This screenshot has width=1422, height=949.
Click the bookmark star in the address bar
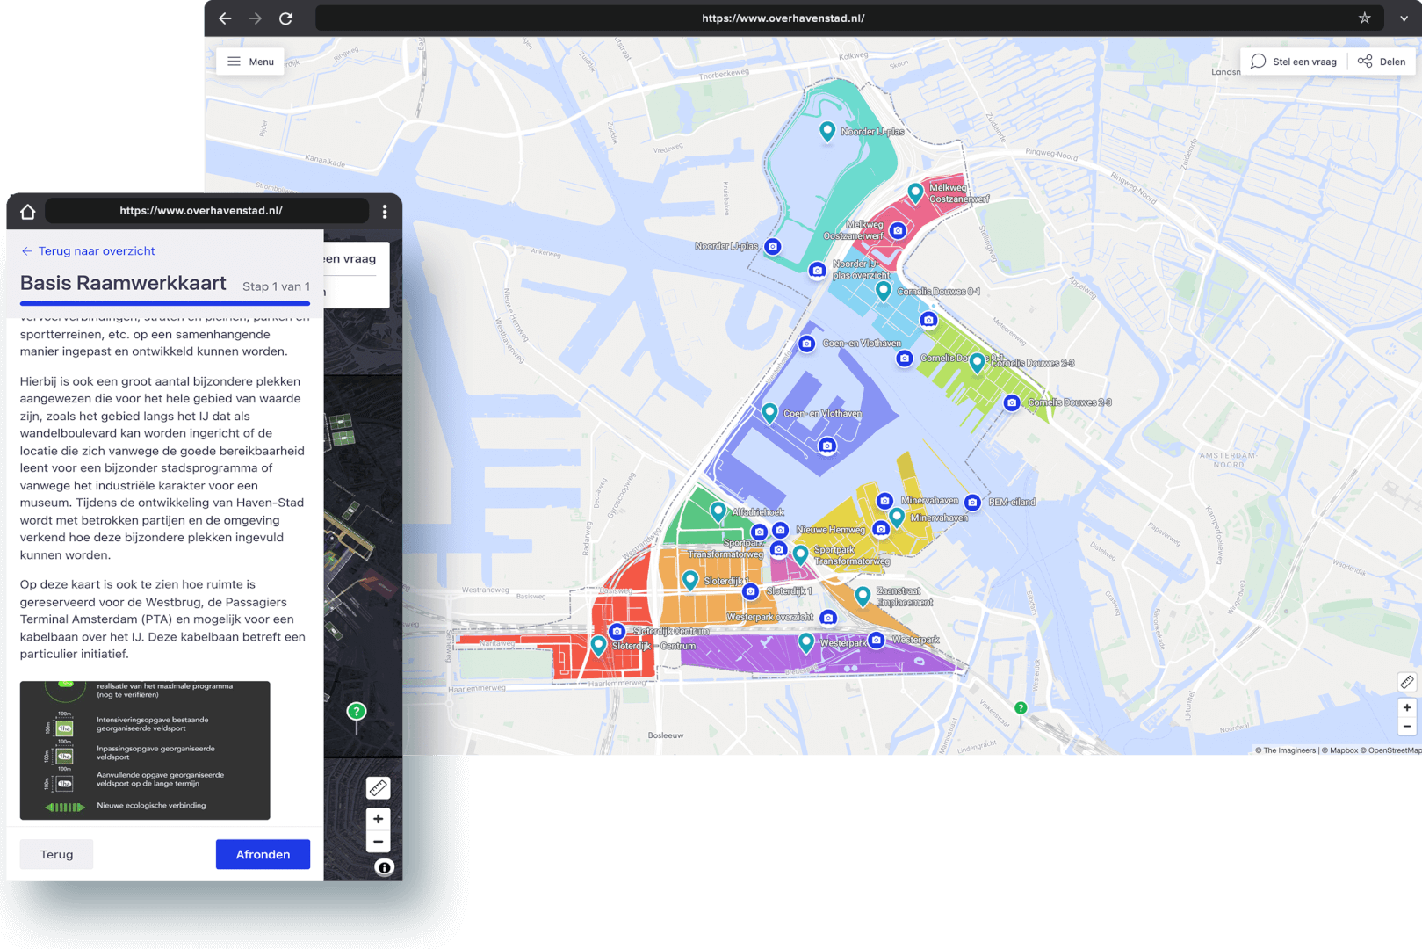1363,18
